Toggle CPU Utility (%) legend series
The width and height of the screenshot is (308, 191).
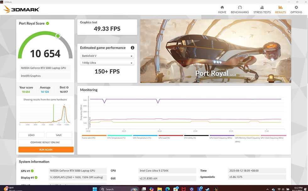(x=196, y=137)
